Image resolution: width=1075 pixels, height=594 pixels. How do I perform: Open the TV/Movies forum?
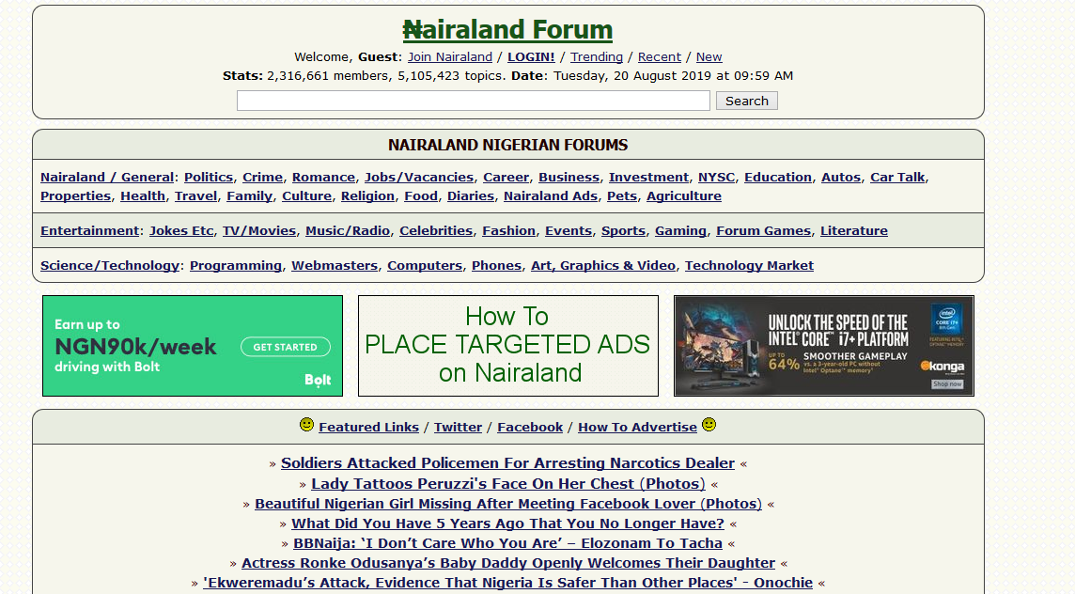(x=259, y=231)
